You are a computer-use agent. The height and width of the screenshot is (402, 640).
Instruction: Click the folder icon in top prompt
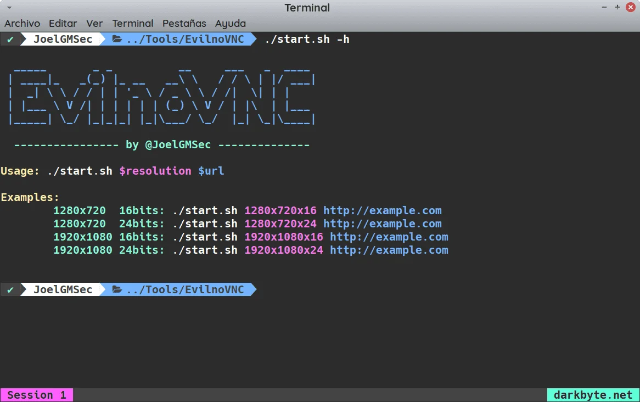click(x=117, y=39)
